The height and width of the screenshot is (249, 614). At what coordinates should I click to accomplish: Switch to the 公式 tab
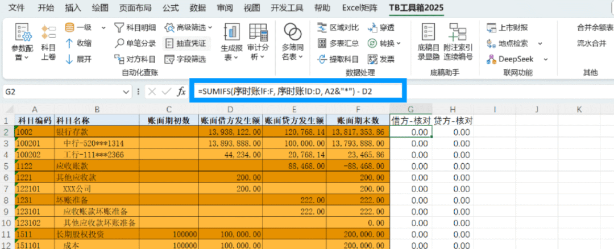point(169,7)
